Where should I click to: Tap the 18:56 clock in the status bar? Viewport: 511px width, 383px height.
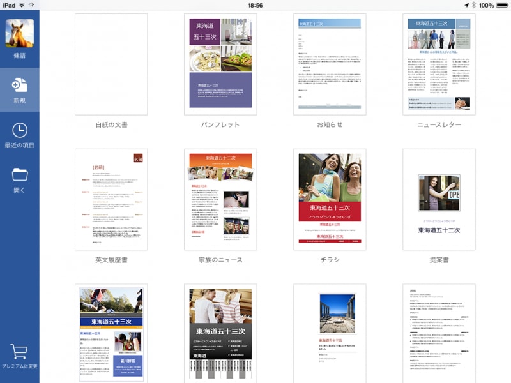point(256,4)
